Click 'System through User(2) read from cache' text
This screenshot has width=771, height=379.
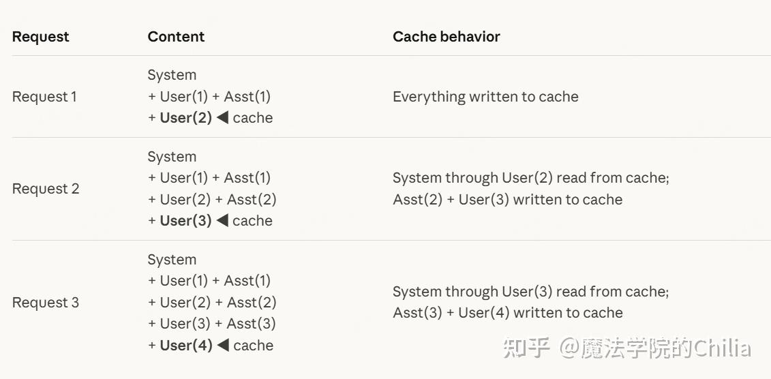(530, 178)
